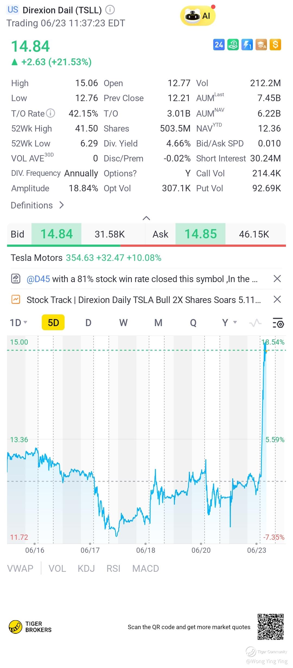
Task: Tap the T/O Rate info icon
Action: pyautogui.click(x=50, y=113)
